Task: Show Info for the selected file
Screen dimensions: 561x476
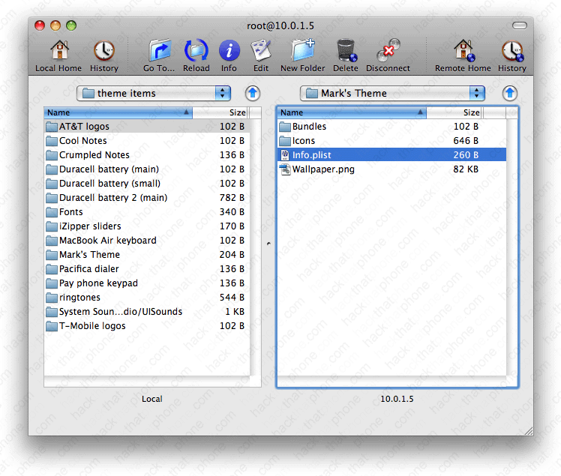Action: pos(229,52)
